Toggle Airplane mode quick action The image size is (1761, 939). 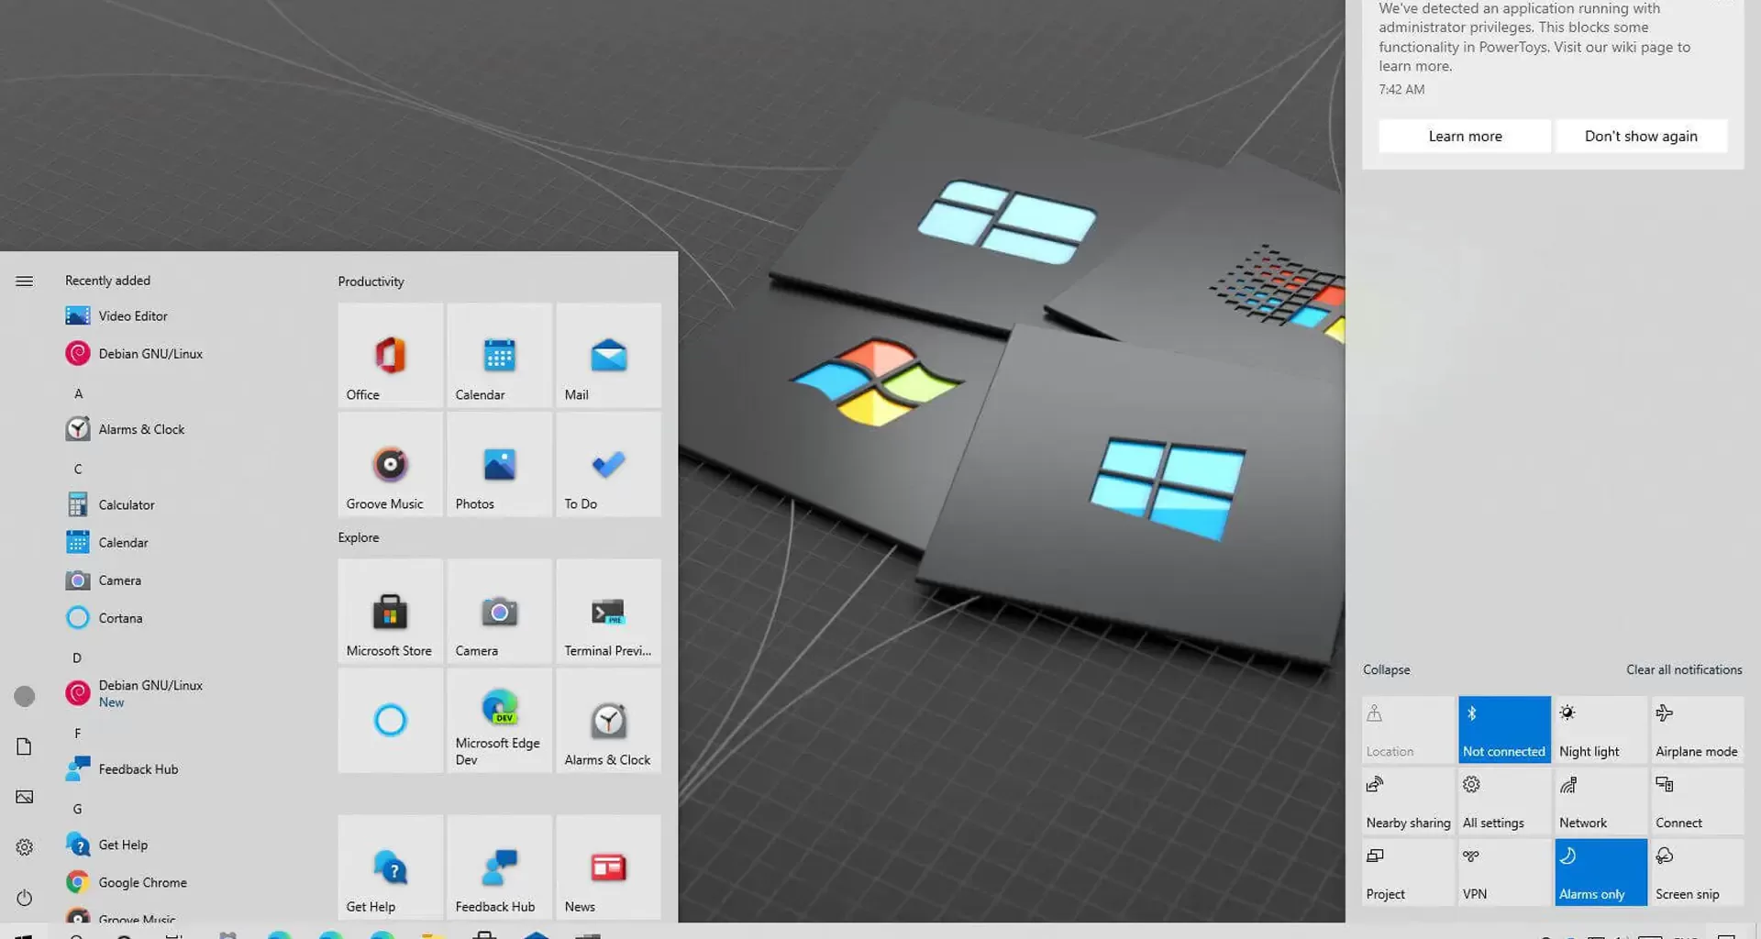click(1697, 730)
